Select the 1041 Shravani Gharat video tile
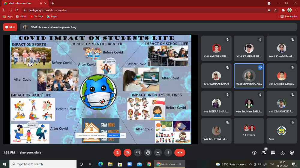 click(x=249, y=76)
